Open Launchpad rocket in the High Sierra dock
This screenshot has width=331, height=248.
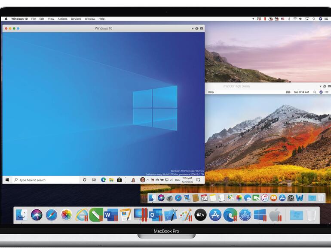click(169, 198)
